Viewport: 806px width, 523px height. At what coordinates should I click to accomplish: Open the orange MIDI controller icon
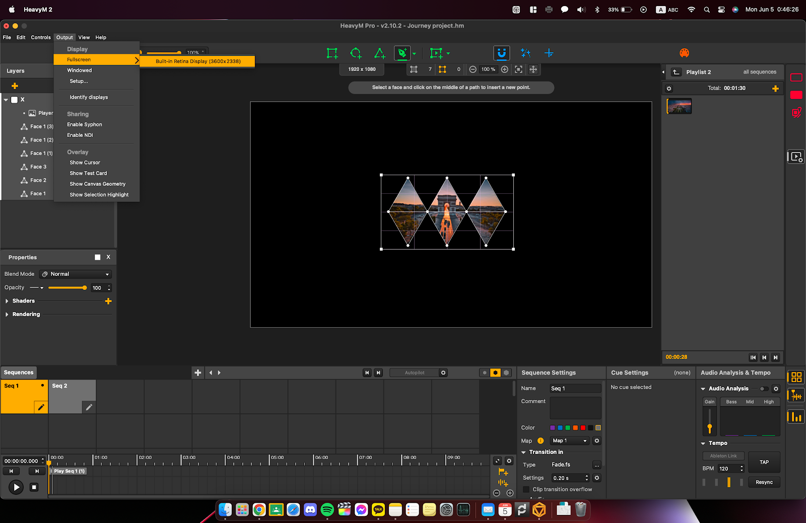point(684,53)
